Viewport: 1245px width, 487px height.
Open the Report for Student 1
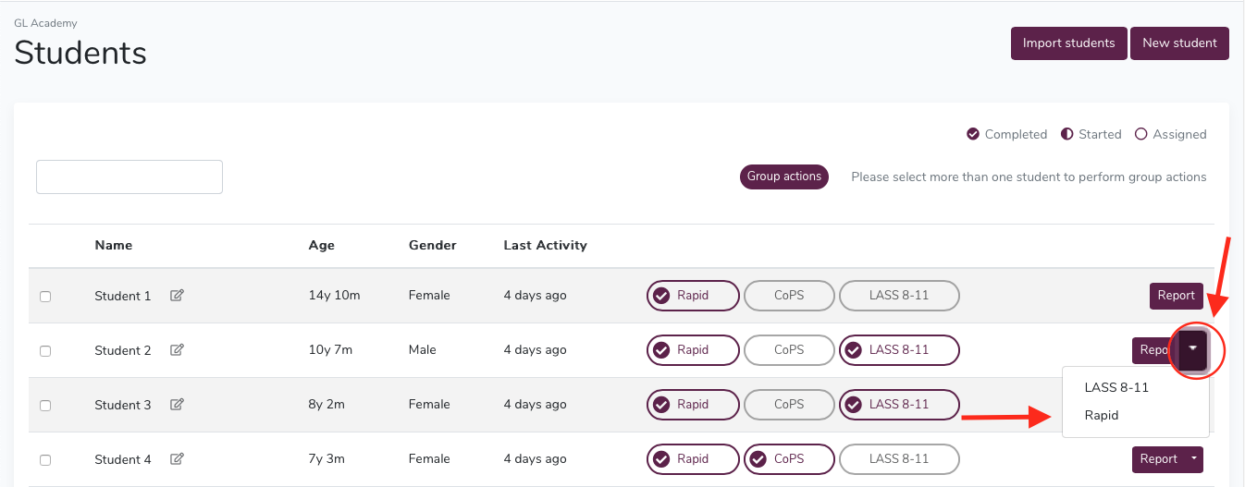click(x=1177, y=296)
